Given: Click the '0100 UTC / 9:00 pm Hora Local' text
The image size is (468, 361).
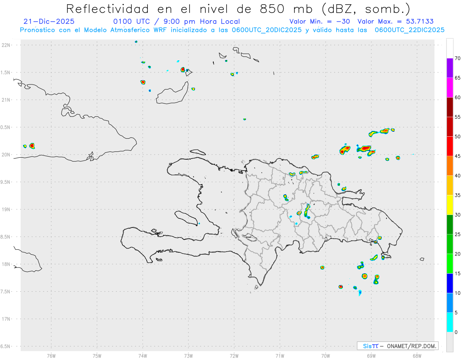Looking at the screenshot, I should coord(177,21).
